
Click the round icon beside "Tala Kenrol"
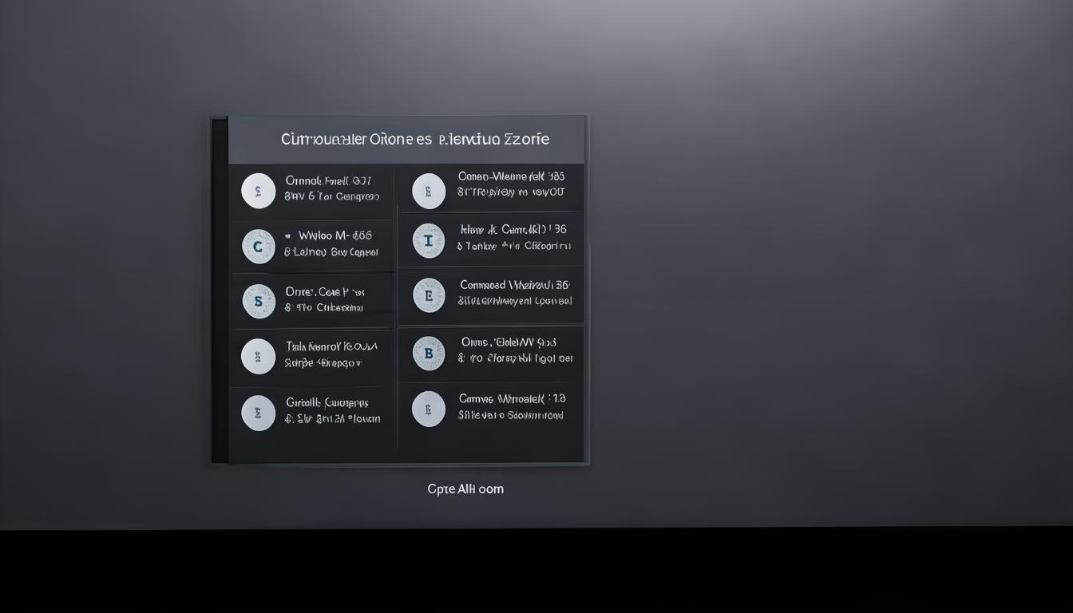pyautogui.click(x=258, y=356)
